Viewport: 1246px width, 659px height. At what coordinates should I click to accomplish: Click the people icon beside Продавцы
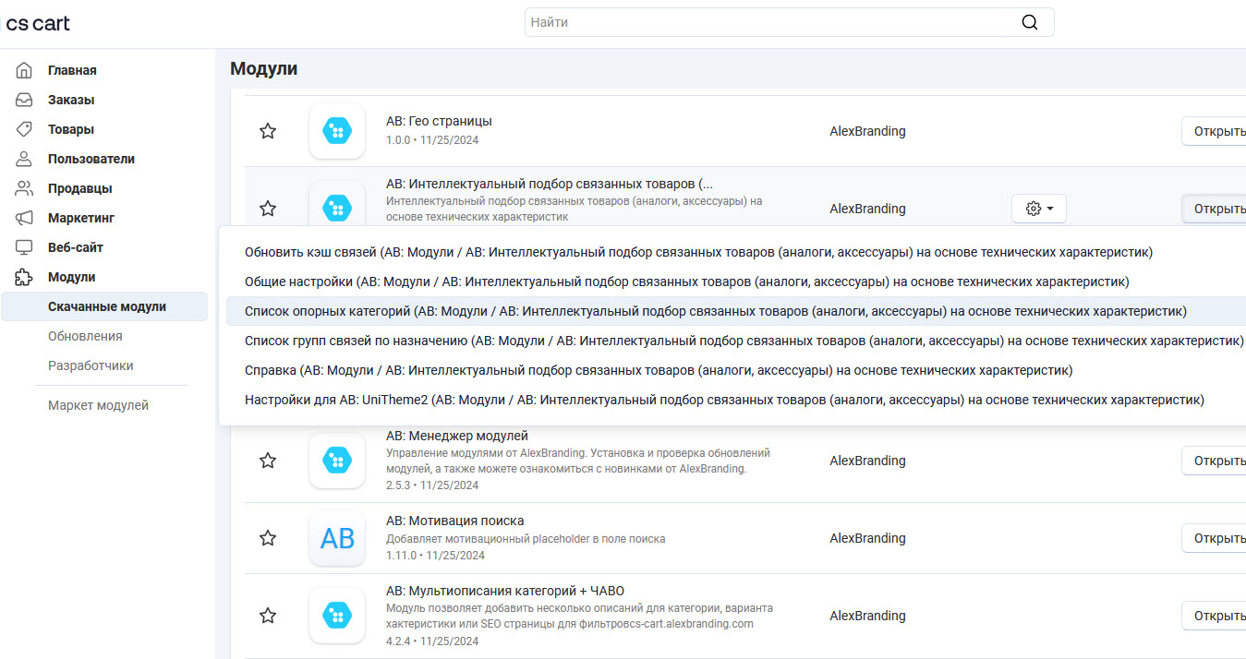tap(24, 188)
